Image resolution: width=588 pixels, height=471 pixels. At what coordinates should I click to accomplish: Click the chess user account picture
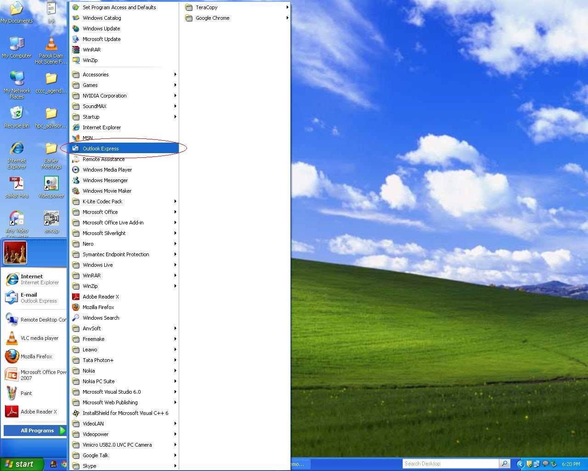pyautogui.click(x=15, y=253)
